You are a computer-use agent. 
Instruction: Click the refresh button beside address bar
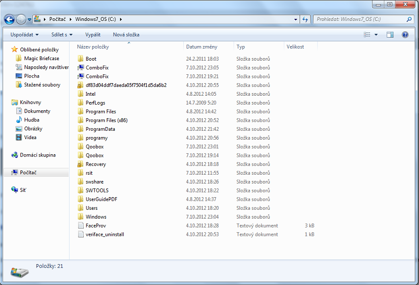click(x=305, y=19)
